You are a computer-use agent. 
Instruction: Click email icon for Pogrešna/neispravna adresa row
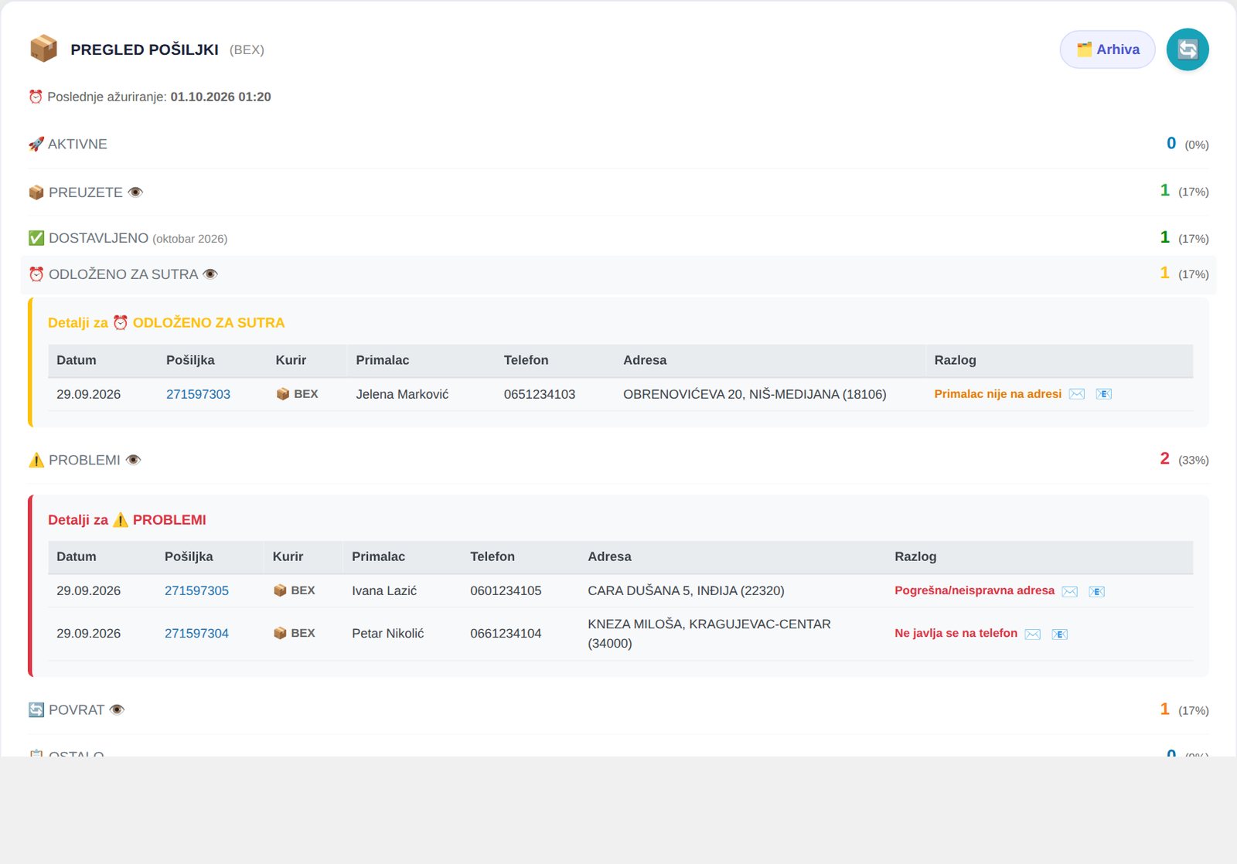pyautogui.click(x=1096, y=591)
